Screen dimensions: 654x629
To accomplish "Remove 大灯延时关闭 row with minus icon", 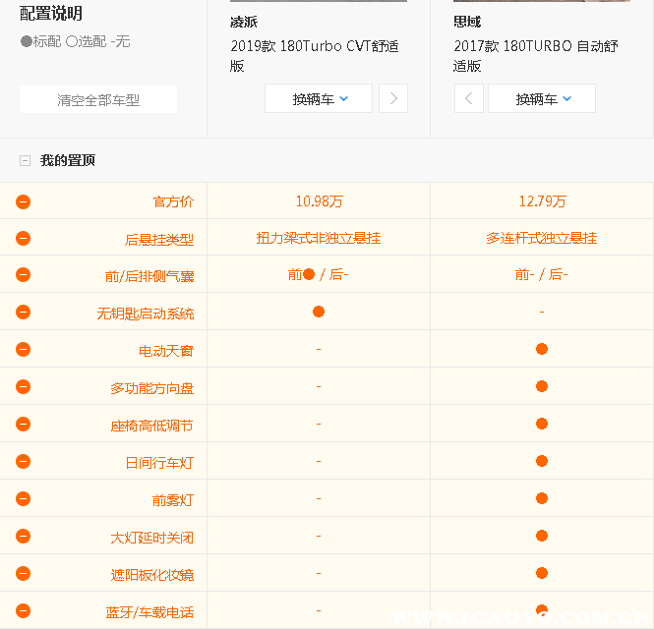I will point(23,537).
